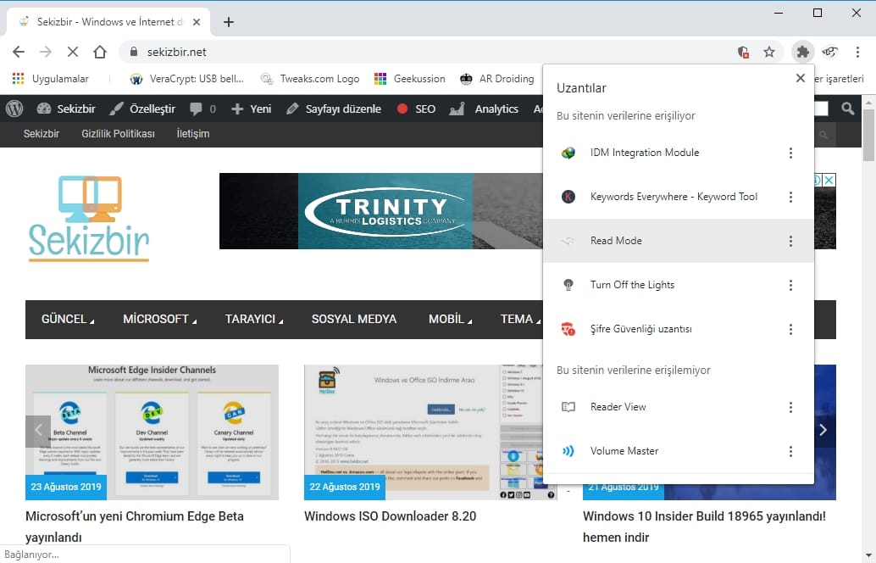Open the Windows ISO Downloader 8.20 article

point(391,516)
